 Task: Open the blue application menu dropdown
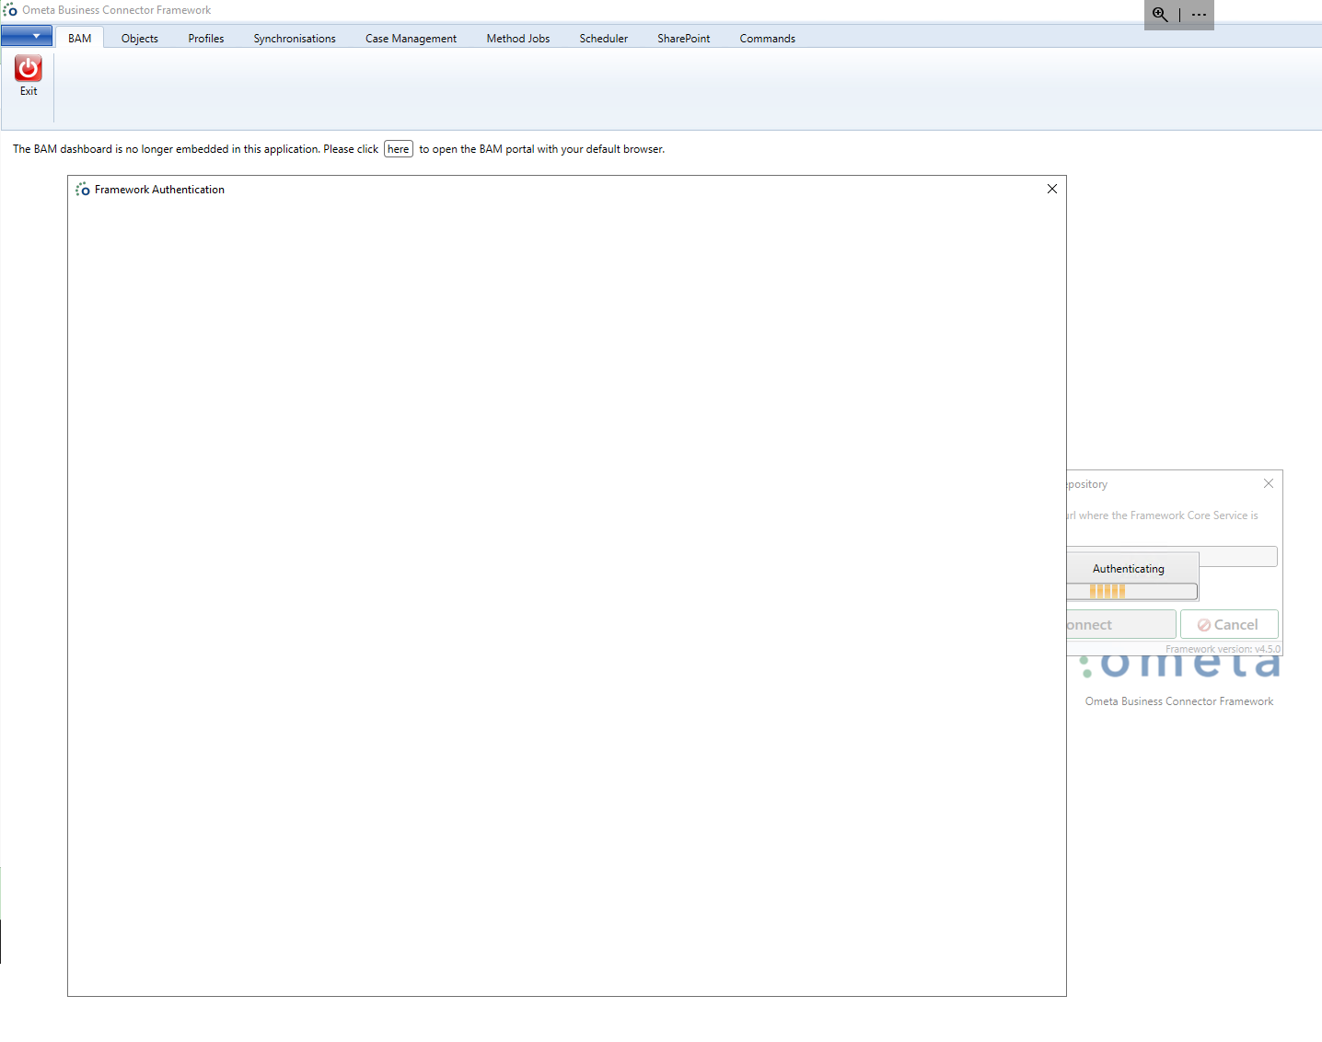[x=27, y=36]
